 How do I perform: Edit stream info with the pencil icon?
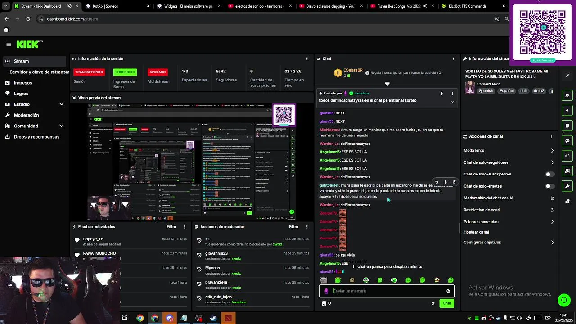567,76
